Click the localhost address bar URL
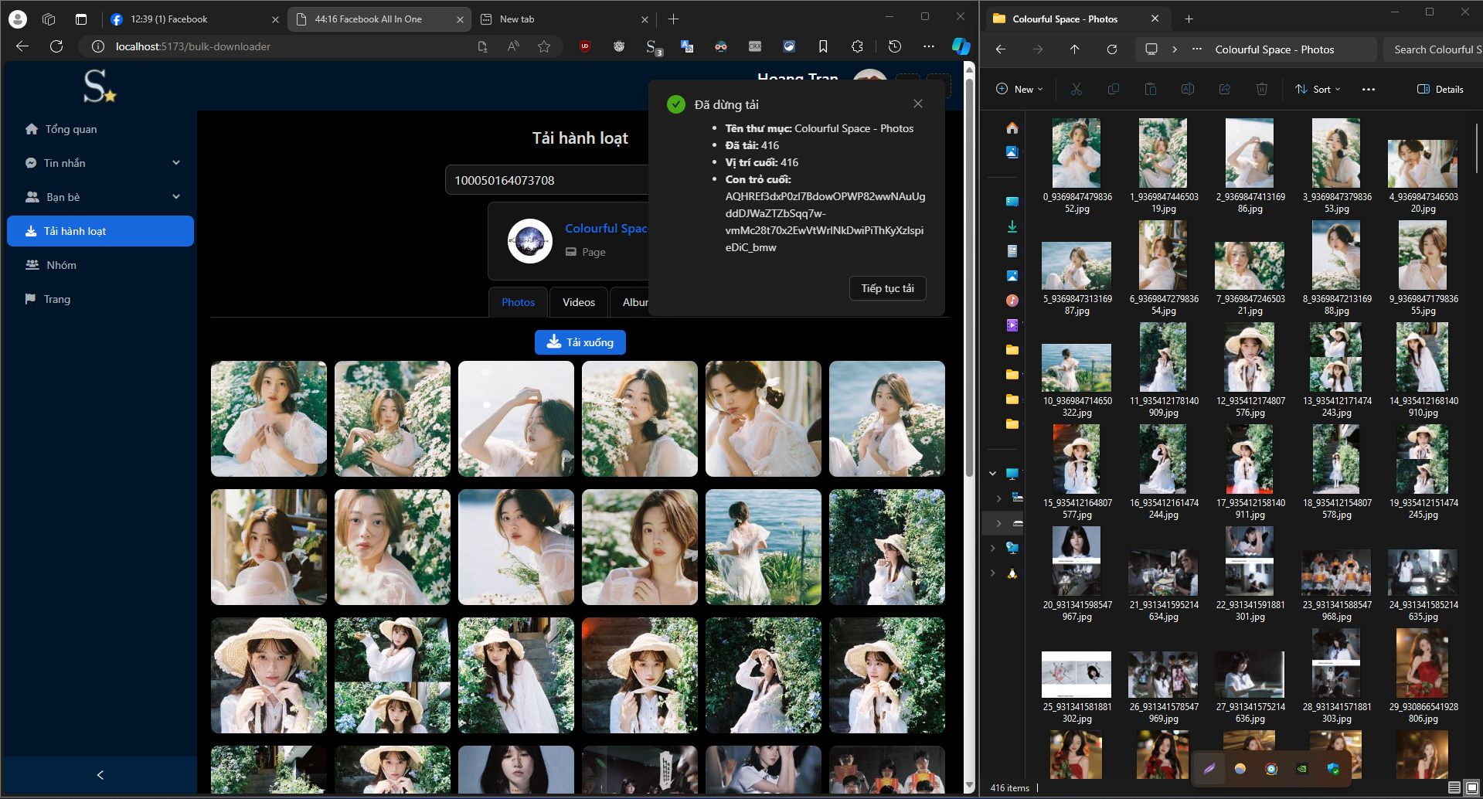Viewport: 1483px width, 799px height. coord(193,46)
